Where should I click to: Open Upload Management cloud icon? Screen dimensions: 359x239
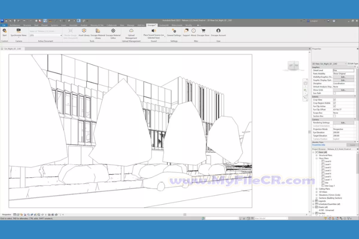tap(131, 31)
